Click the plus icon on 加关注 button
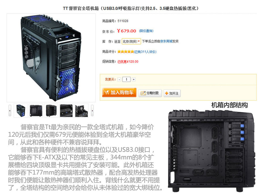This screenshot has height=194, width=259. tap(167, 93)
